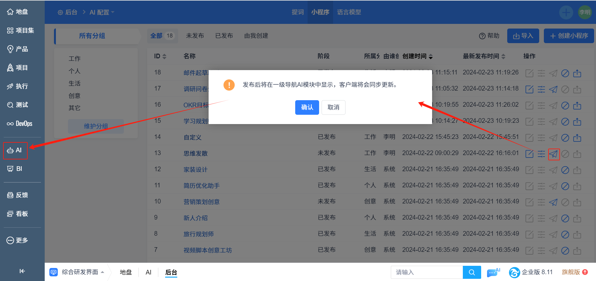Click the edit icon for 调研问卷 row

(x=529, y=90)
